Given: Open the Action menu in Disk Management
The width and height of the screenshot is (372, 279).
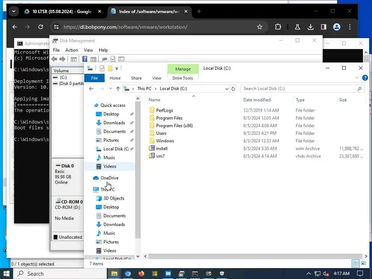Looking at the screenshot, I should click(72, 50).
